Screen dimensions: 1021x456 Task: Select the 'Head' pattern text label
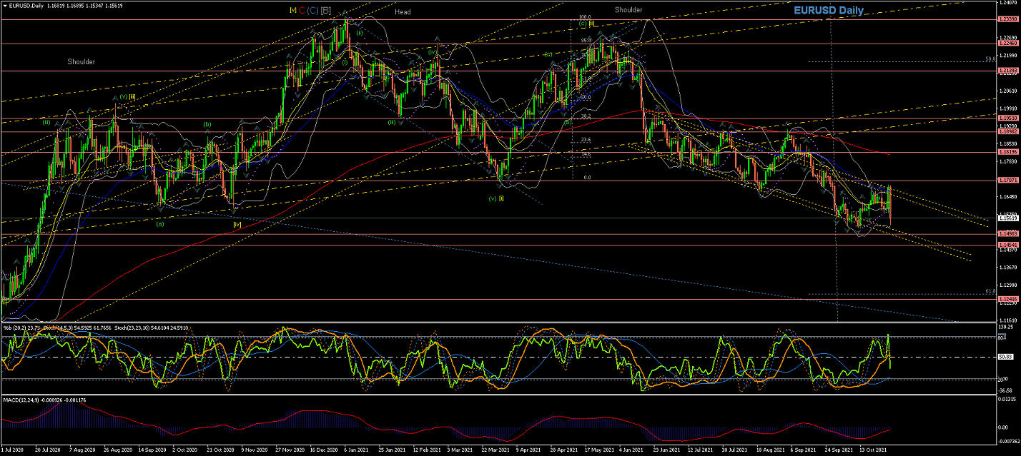coord(403,12)
